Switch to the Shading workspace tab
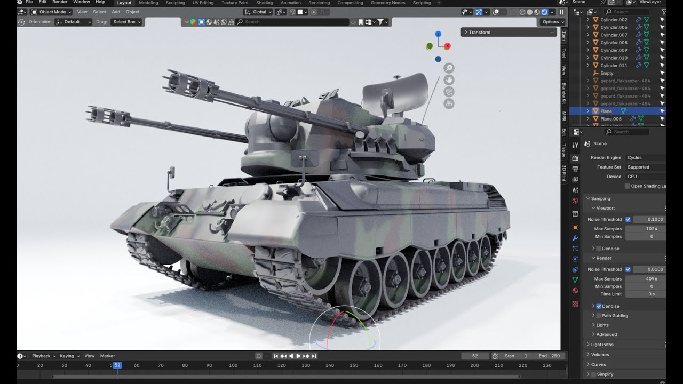This screenshot has height=384, width=683. (x=265, y=3)
